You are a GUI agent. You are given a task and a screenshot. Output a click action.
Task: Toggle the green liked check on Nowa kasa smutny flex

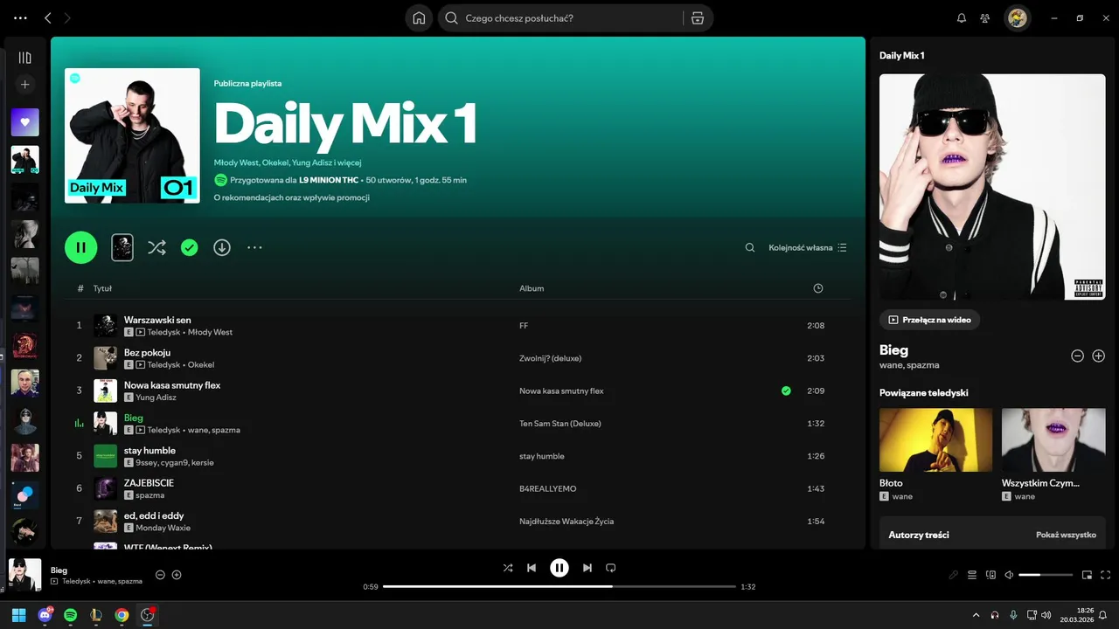click(x=786, y=391)
